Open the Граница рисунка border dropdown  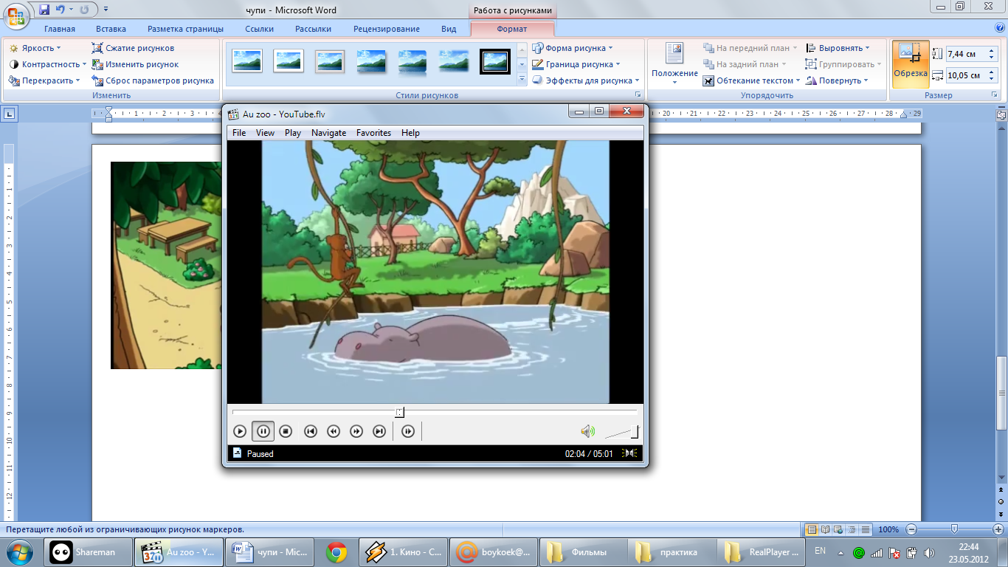pos(576,64)
